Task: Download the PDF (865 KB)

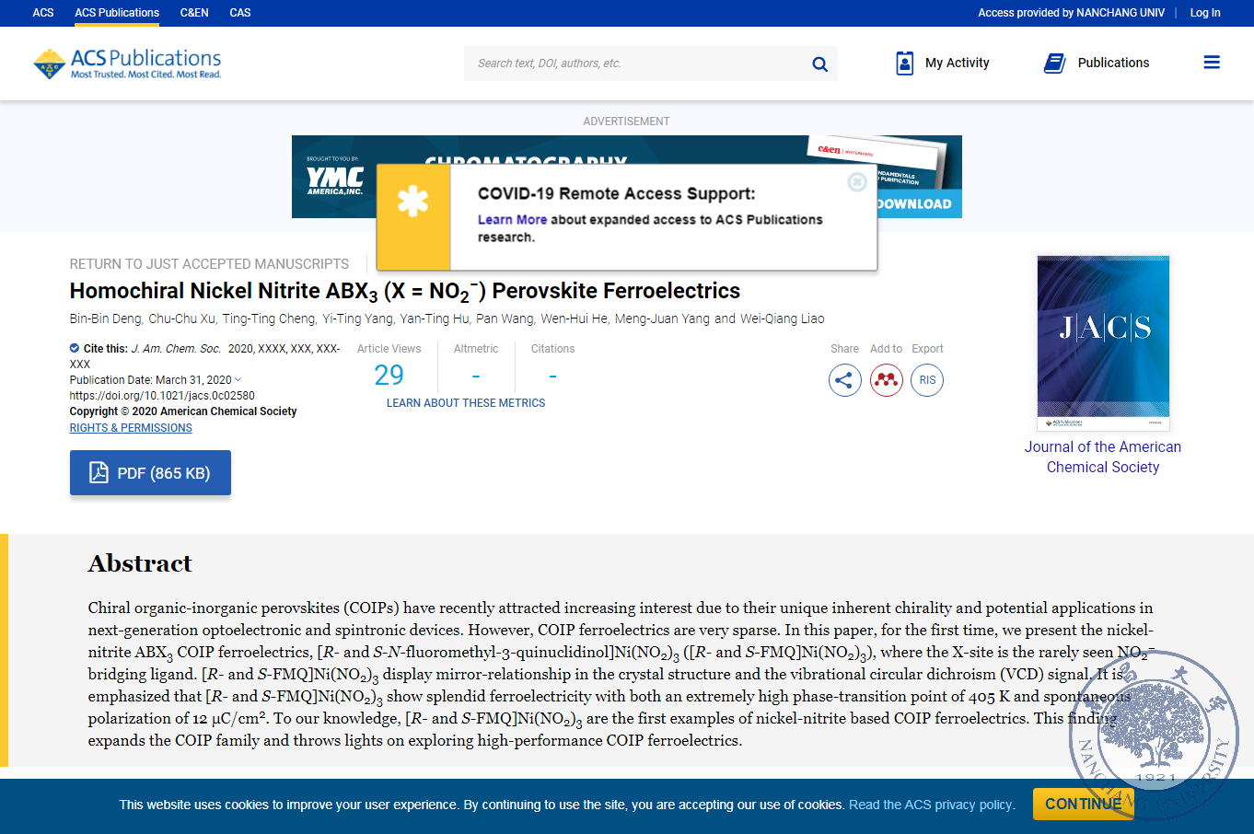Action: 150,473
